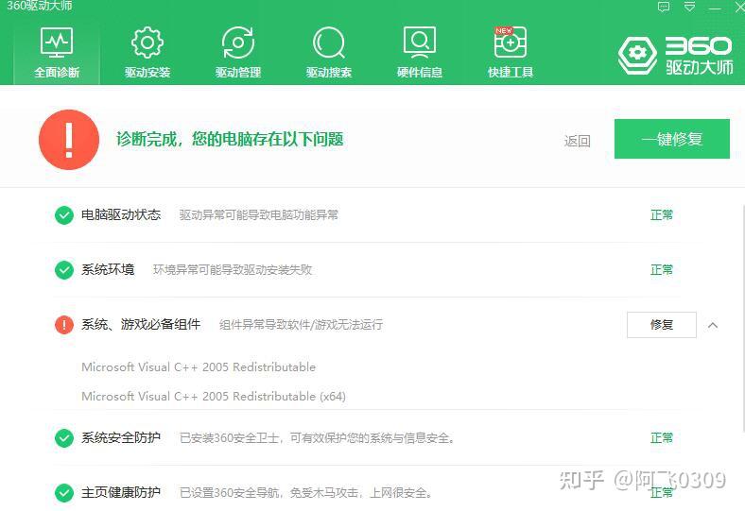The width and height of the screenshot is (745, 511).
Task: Select the 系统安全防护 row title
Action: coord(121,437)
